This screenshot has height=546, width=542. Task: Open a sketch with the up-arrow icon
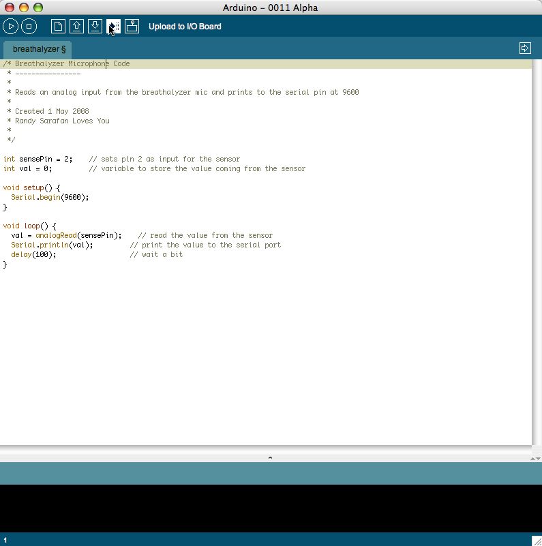tap(76, 27)
